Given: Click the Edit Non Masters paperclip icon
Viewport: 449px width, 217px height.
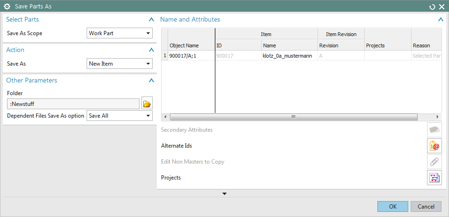Looking at the screenshot, I should [434, 162].
